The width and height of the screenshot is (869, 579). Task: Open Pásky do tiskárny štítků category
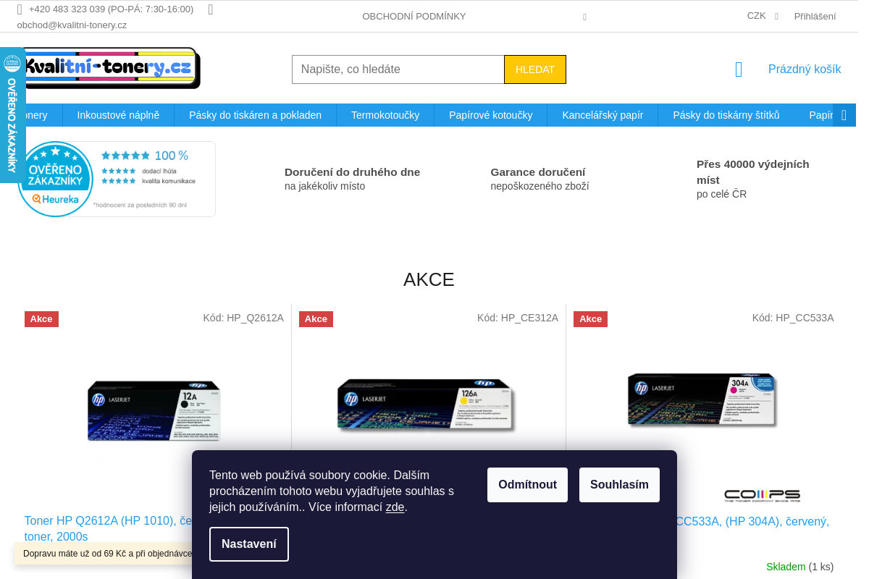click(x=726, y=115)
